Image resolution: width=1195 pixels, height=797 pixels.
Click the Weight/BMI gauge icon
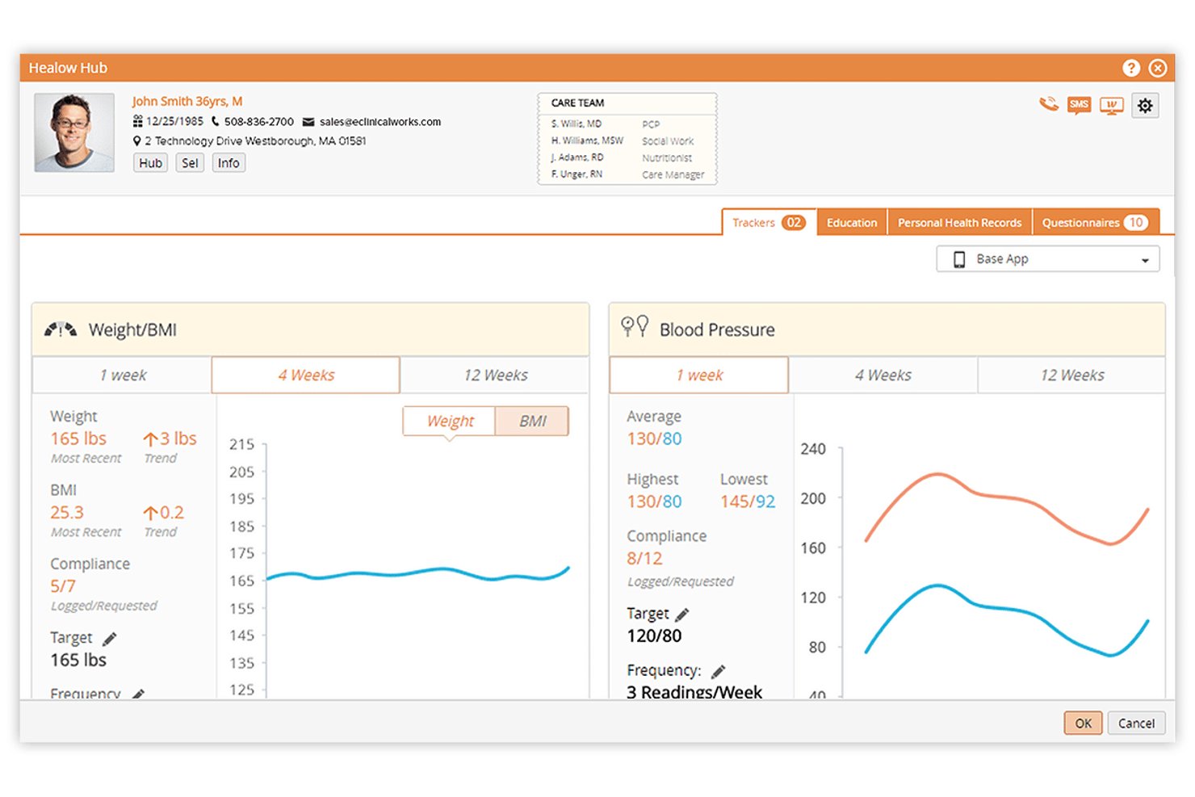(61, 329)
